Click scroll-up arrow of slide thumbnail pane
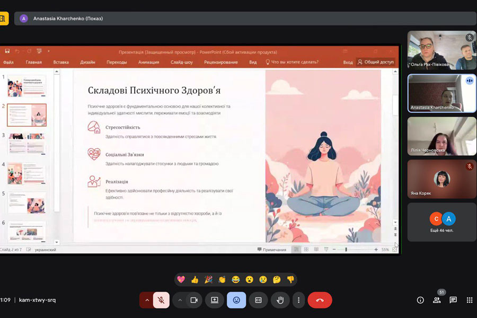Viewport: 477px width, 318px height. 57,72
